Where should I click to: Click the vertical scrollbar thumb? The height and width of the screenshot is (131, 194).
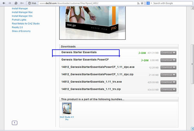[x=192, y=64]
